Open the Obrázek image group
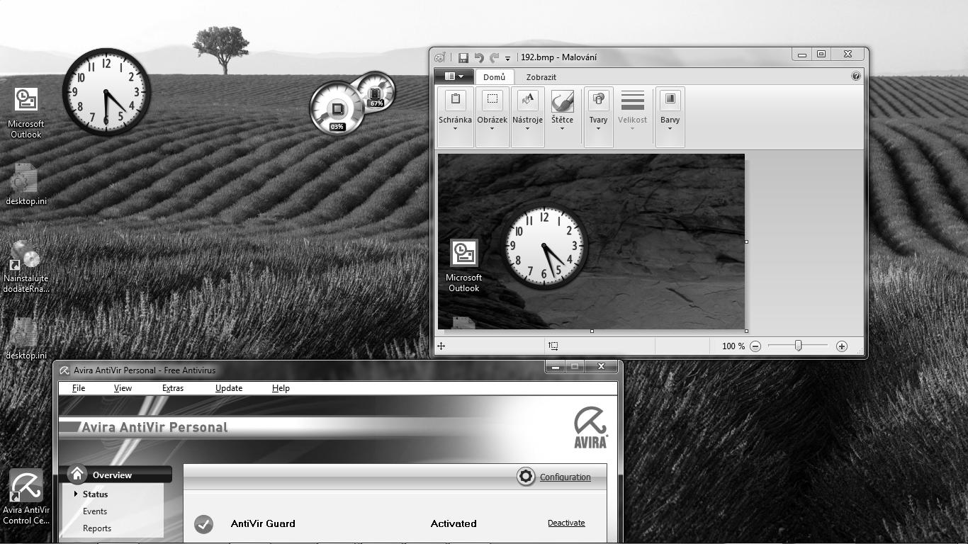The width and height of the screenshot is (968, 544). [492, 118]
